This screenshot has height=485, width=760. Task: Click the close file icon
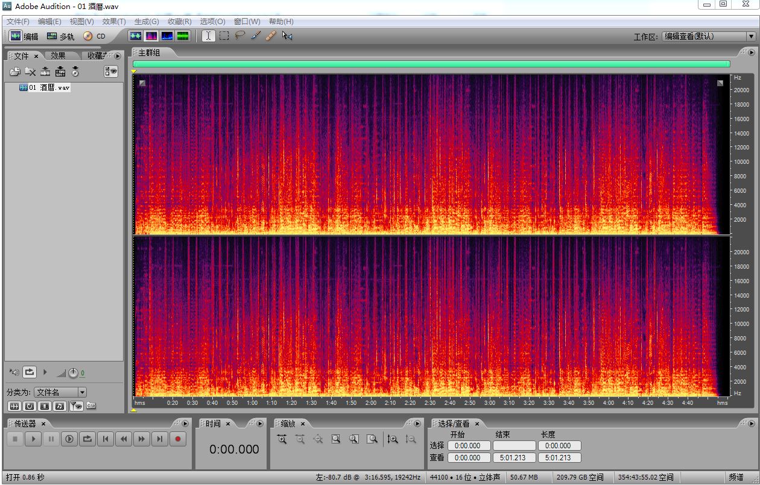30,72
